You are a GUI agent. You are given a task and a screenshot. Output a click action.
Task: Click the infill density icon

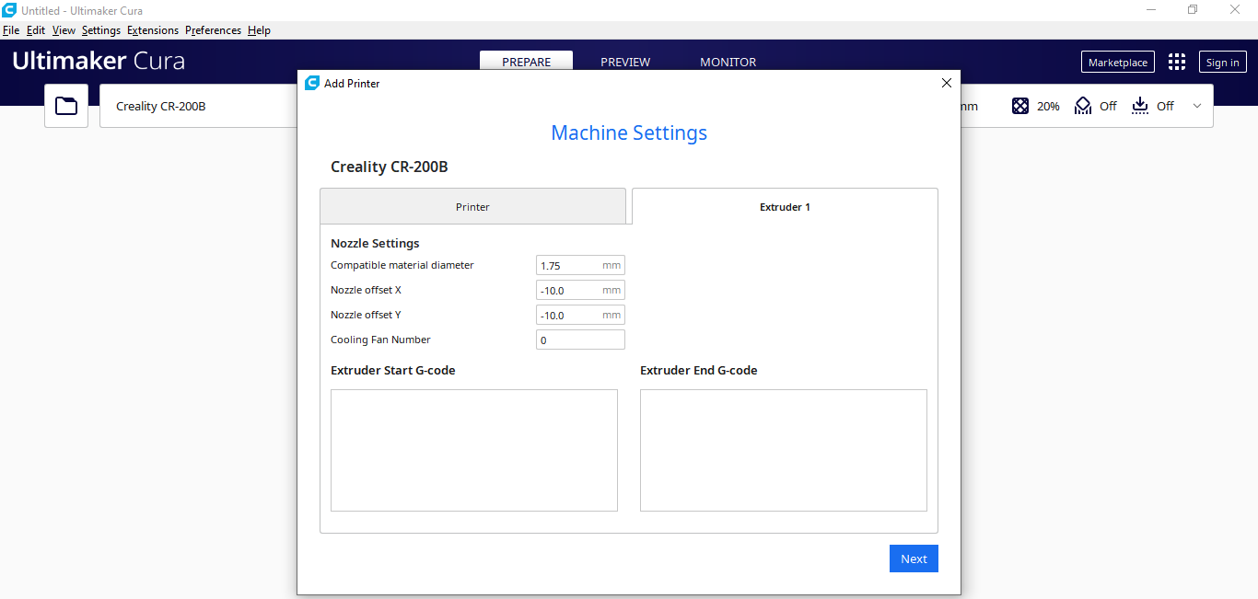tap(1020, 106)
